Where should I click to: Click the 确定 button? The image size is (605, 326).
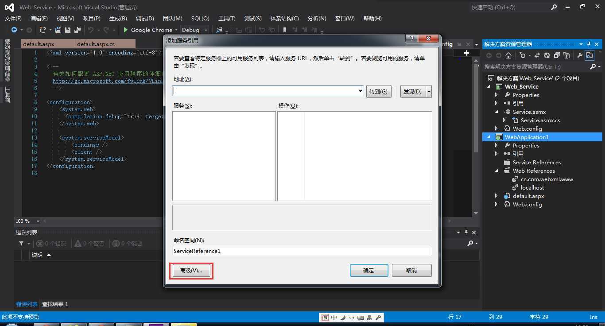[x=369, y=271]
